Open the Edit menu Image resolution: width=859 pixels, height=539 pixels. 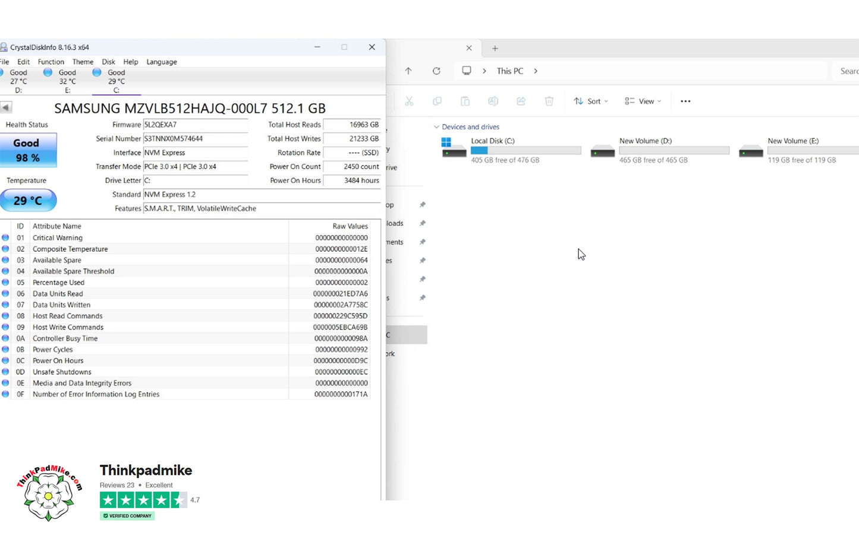click(24, 62)
